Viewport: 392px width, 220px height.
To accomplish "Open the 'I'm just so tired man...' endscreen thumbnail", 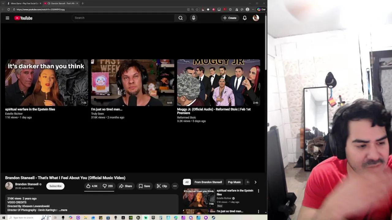I will (133, 82).
